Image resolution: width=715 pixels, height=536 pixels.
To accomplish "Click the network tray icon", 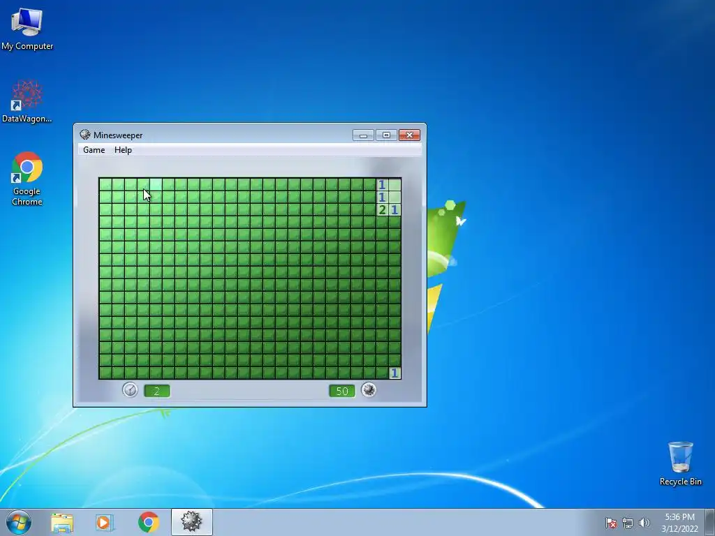I will pyautogui.click(x=628, y=523).
